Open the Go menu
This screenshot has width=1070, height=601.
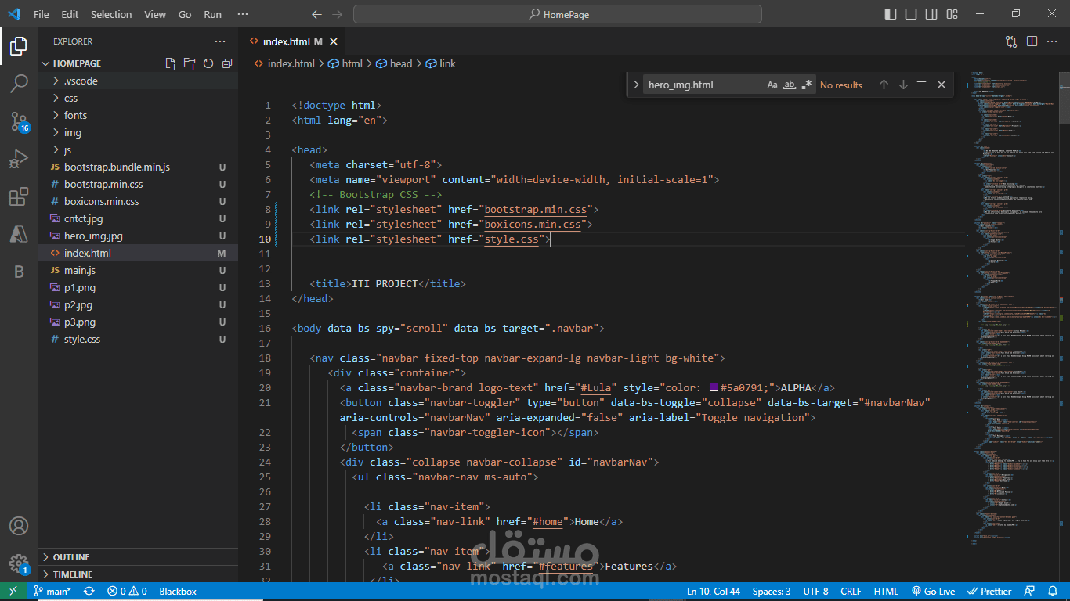click(185, 14)
